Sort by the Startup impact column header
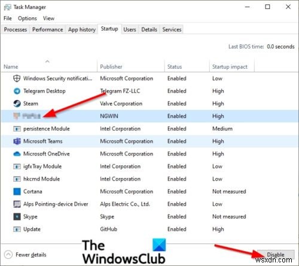This screenshot has height=266, width=299. [232, 67]
